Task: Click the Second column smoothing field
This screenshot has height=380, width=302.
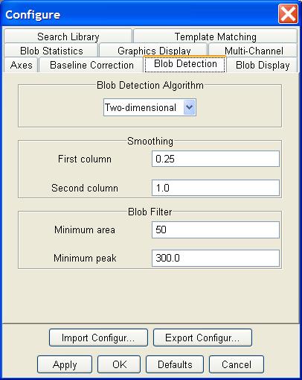Action: point(216,188)
